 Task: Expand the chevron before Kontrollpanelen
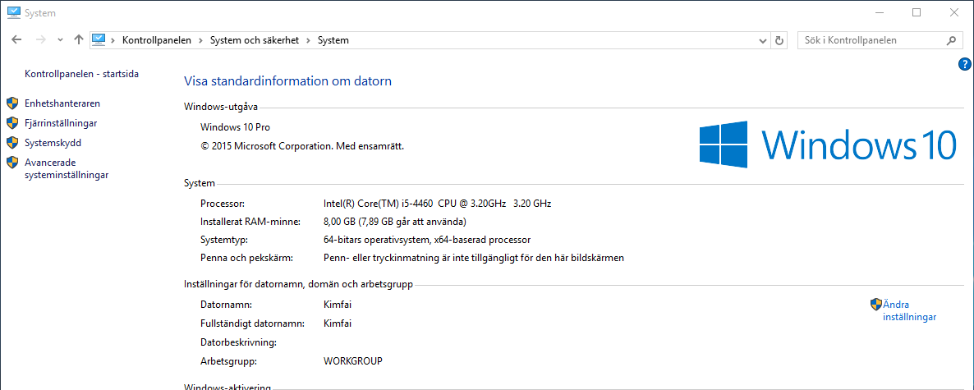113,40
